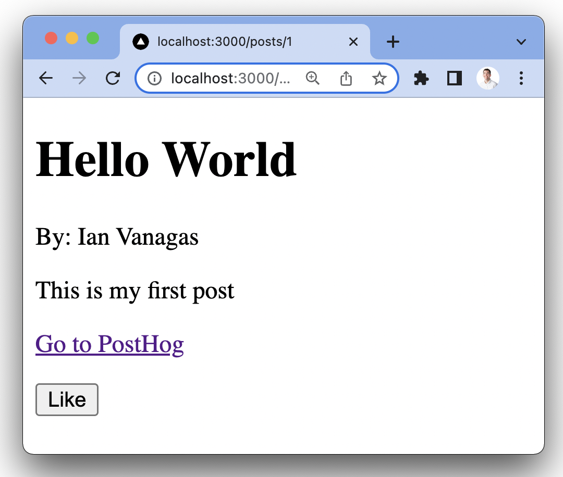Click the forward navigation arrow

click(x=79, y=78)
